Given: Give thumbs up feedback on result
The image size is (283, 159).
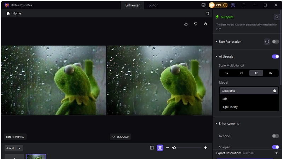Looking at the screenshot, I should click(186, 24).
